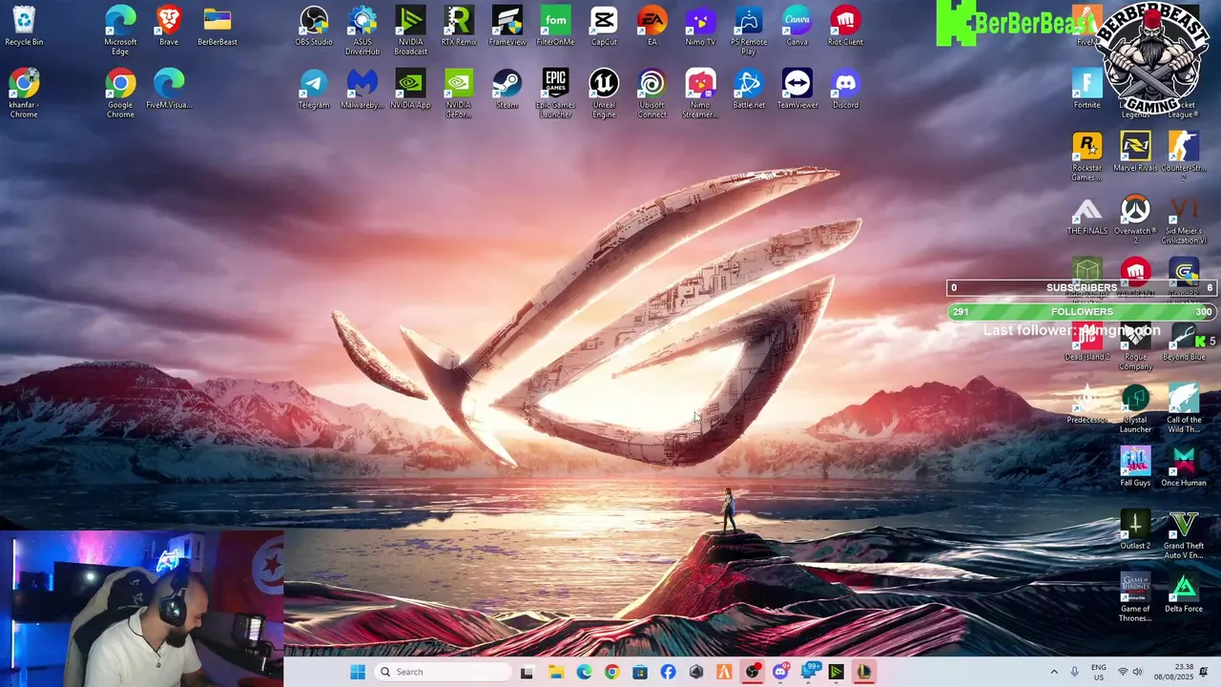Open THE FINALS game shortcut
1221x687 pixels.
tap(1086, 215)
